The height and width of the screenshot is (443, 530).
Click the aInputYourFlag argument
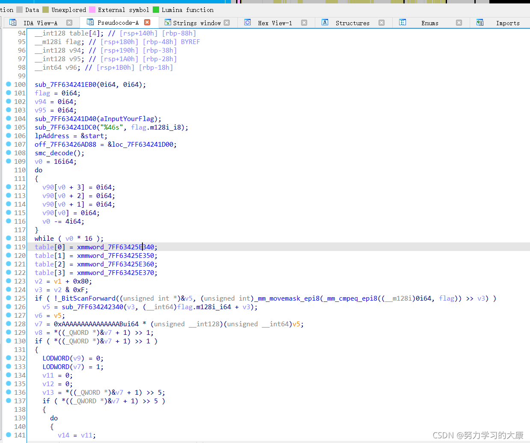(x=127, y=119)
